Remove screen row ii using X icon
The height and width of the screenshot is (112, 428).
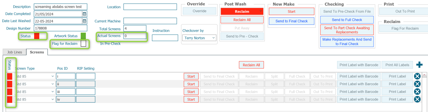(417, 84)
